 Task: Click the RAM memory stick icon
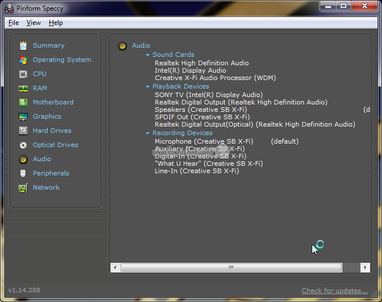pyautogui.click(x=23, y=88)
